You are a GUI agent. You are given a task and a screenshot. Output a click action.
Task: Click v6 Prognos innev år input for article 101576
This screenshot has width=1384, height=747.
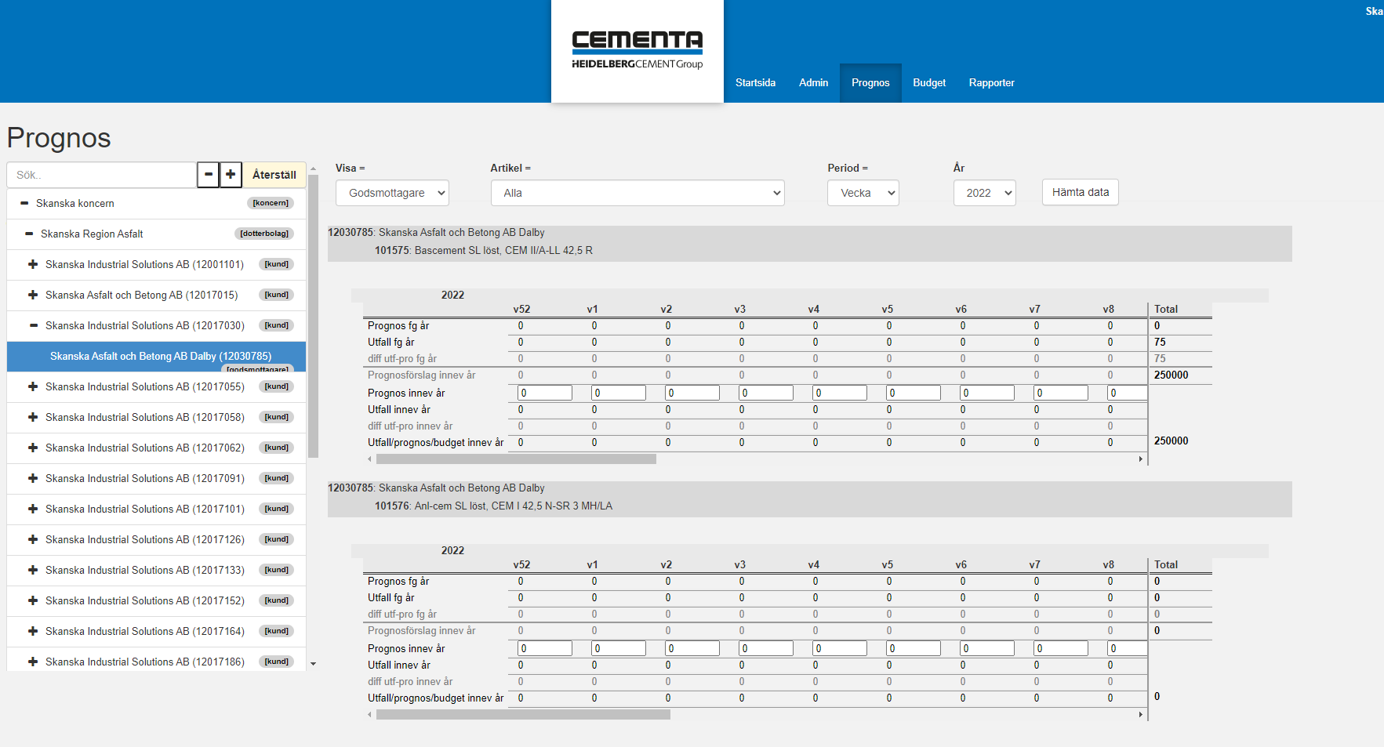(x=987, y=648)
